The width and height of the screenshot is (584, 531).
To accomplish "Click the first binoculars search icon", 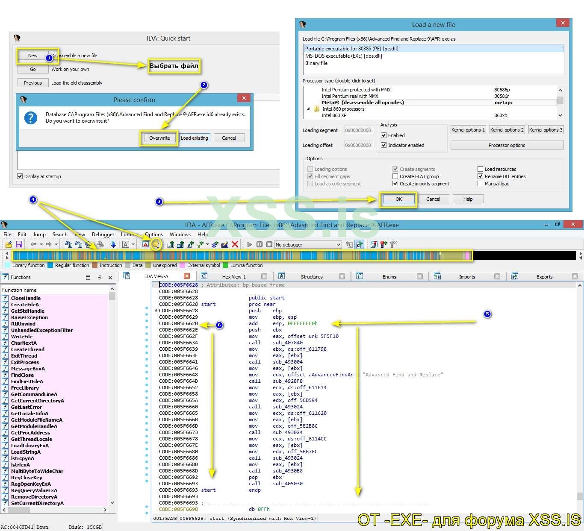I will coord(68,244).
